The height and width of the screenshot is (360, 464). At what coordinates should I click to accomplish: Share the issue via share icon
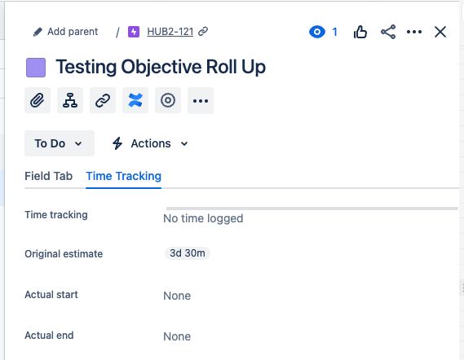tap(388, 32)
